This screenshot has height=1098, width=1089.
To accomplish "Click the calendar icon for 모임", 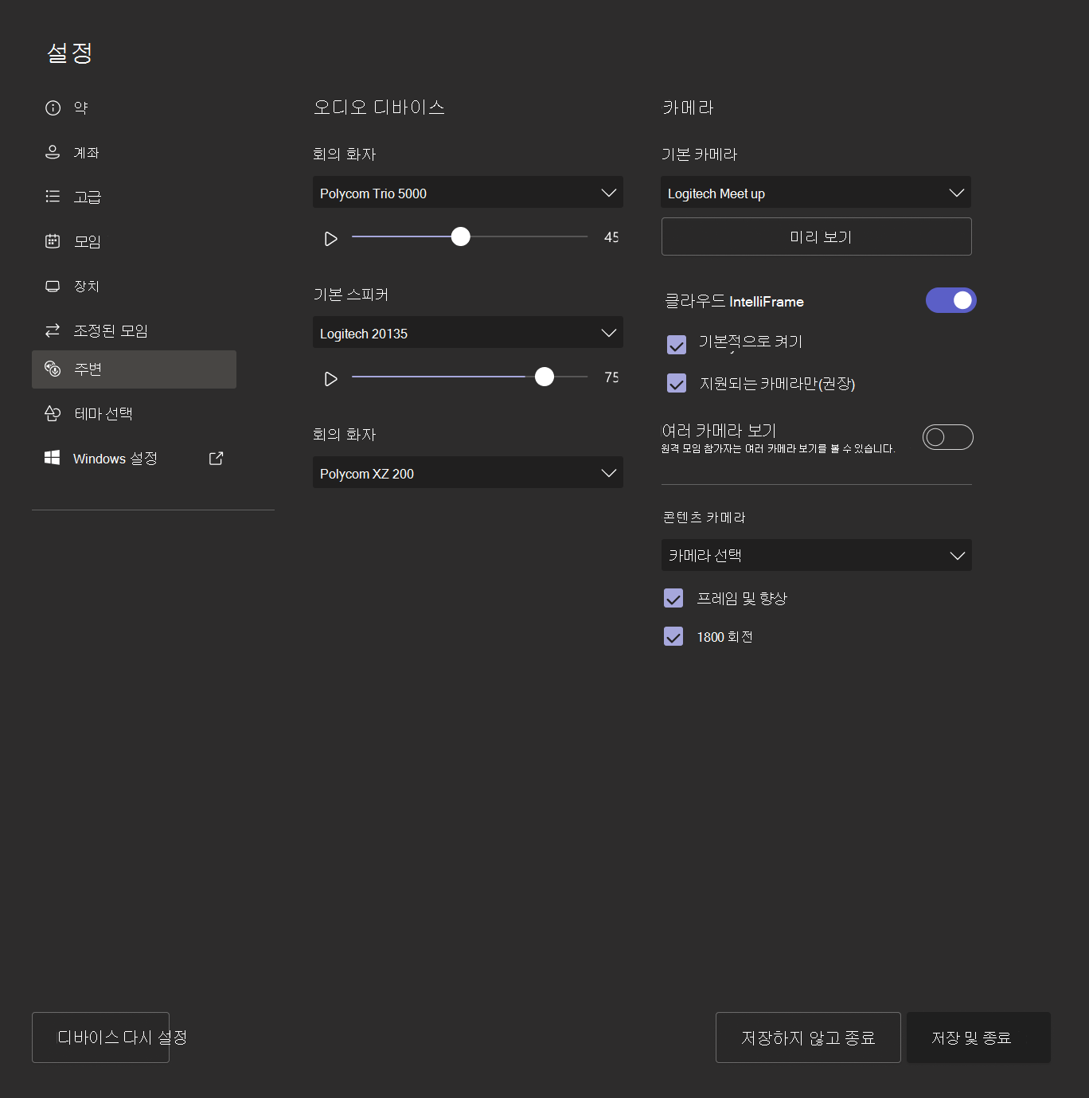I will click(x=53, y=241).
